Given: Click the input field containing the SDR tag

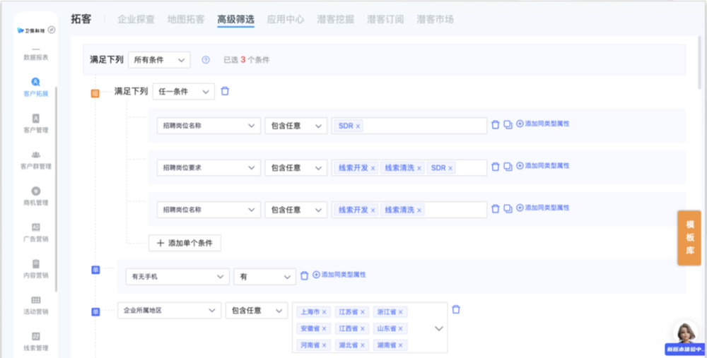Looking at the screenshot, I should coord(424,126).
